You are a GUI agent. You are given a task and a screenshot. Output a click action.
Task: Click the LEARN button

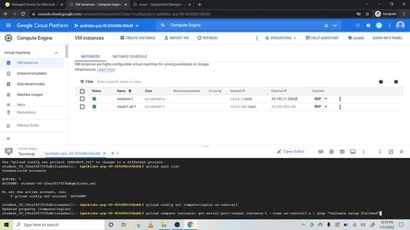[356, 38]
